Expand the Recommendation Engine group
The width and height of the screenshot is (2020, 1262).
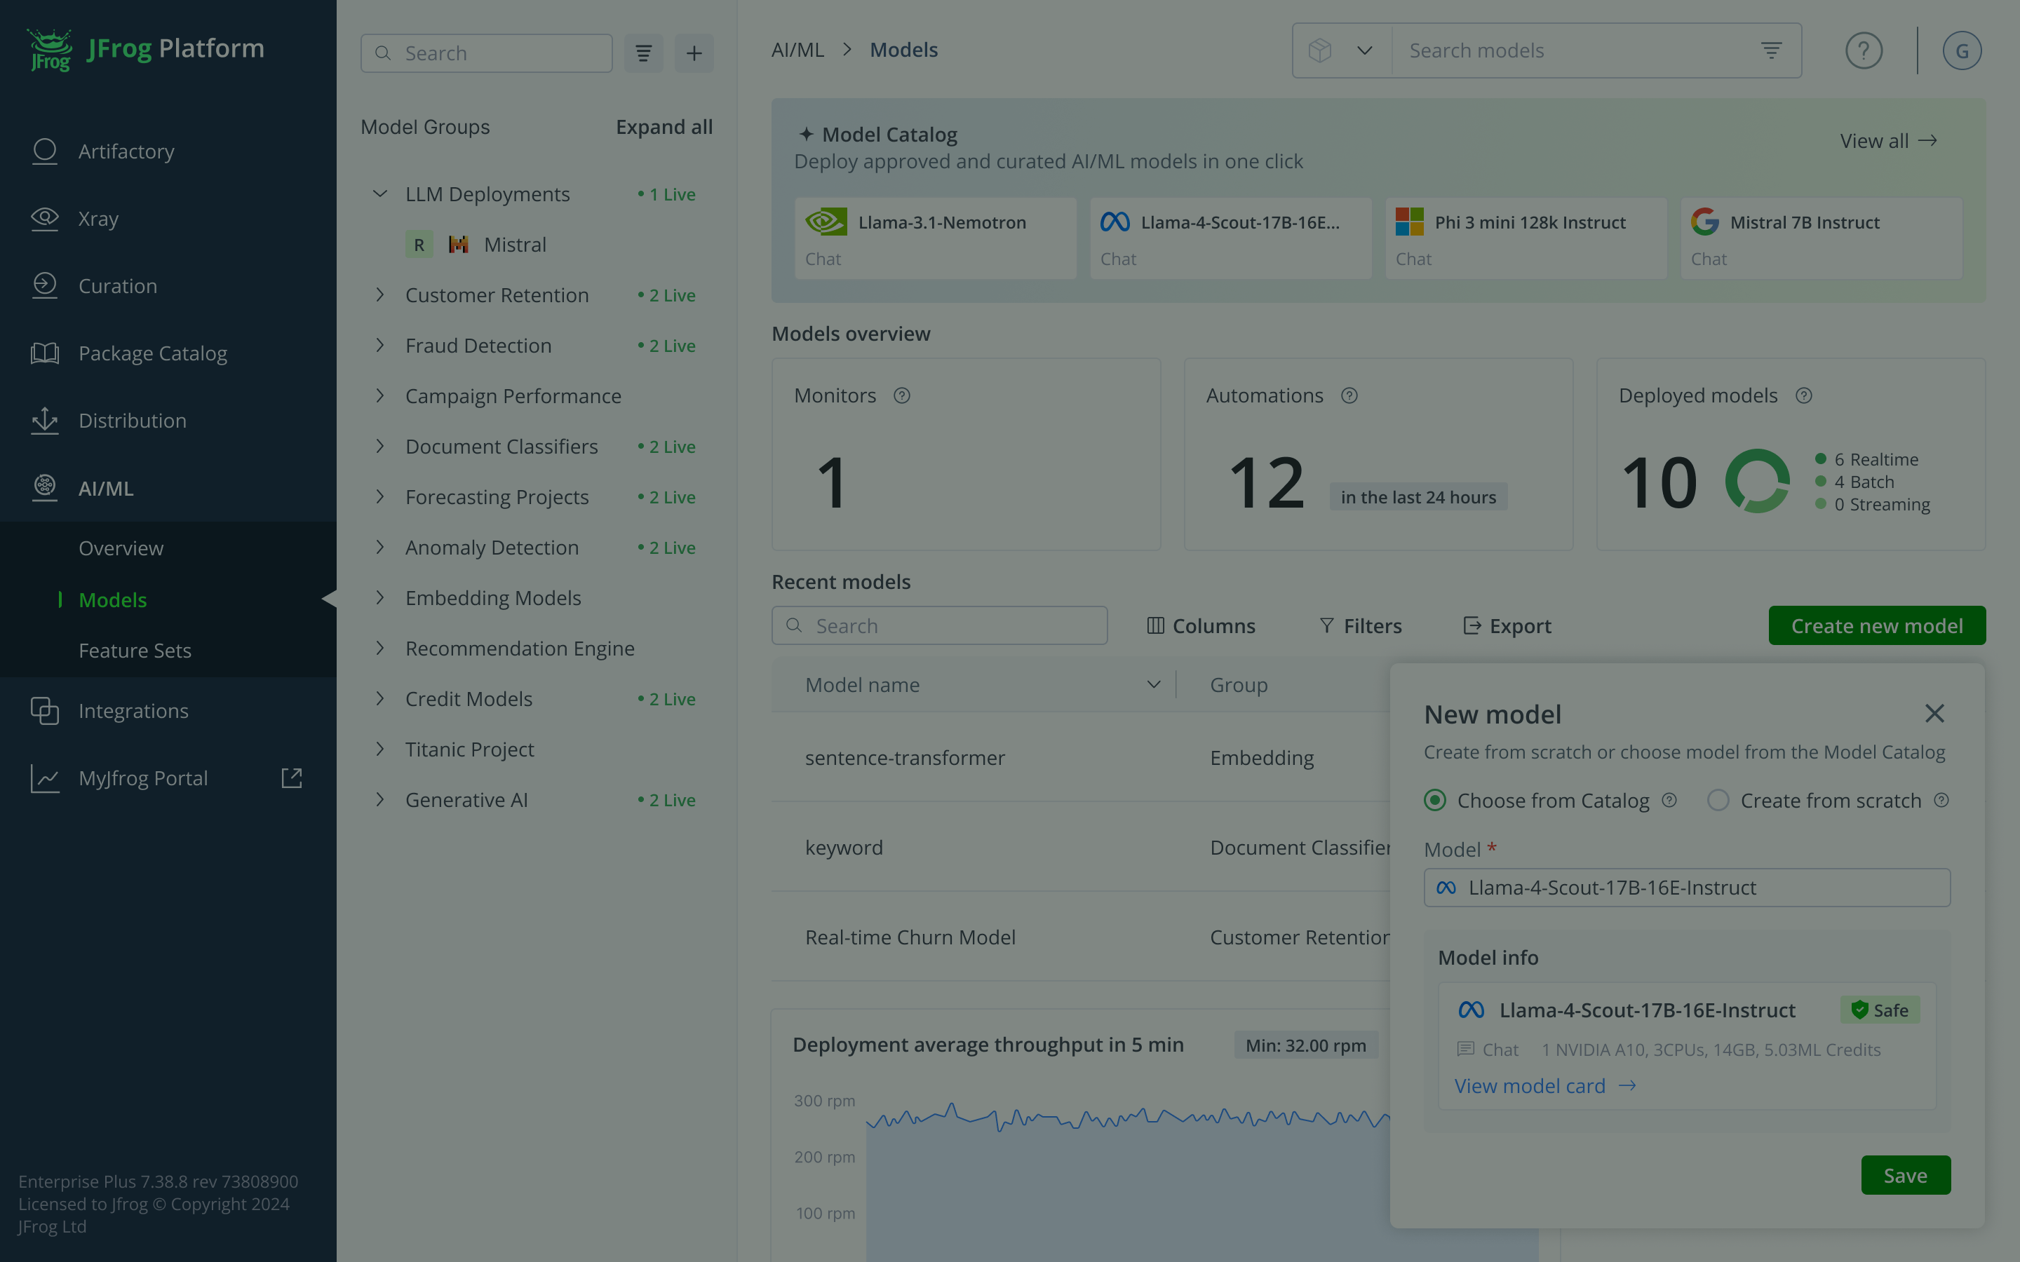(x=379, y=648)
